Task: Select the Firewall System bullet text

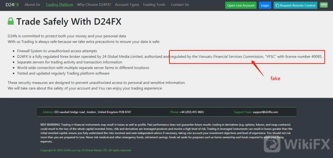Action: click(57, 51)
